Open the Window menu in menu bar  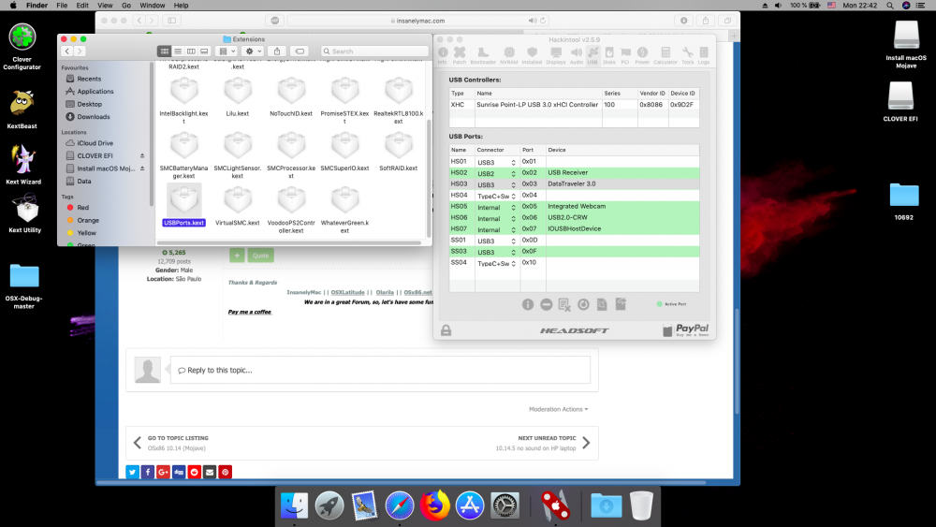click(153, 6)
